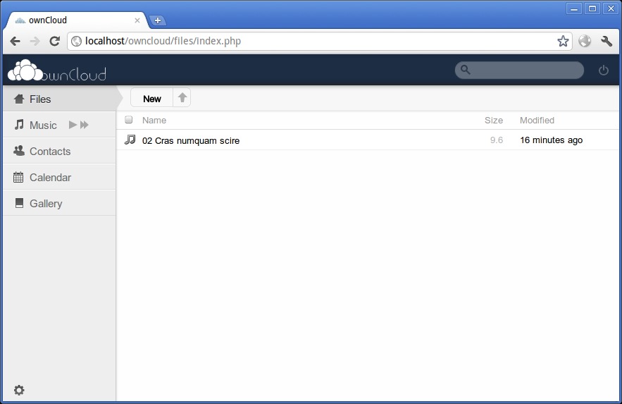622x404 pixels.
Task: Open a new browser tab
Action: click(158, 20)
